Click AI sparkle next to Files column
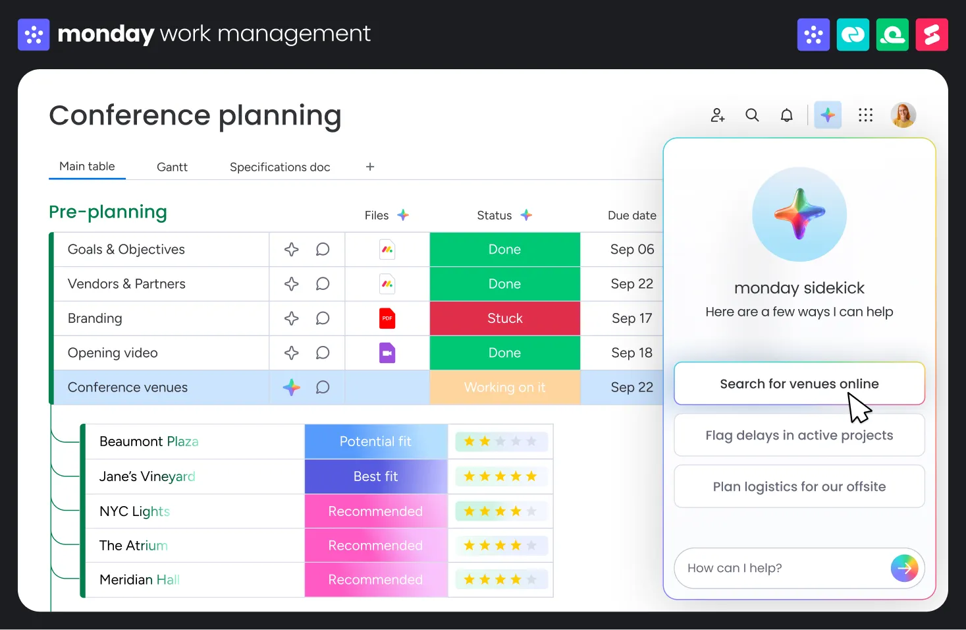 tap(403, 215)
